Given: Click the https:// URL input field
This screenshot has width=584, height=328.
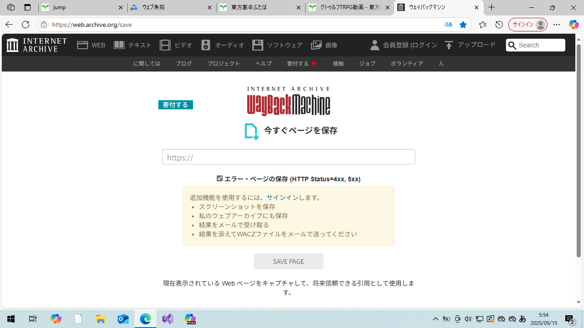Looking at the screenshot, I should pyautogui.click(x=288, y=157).
